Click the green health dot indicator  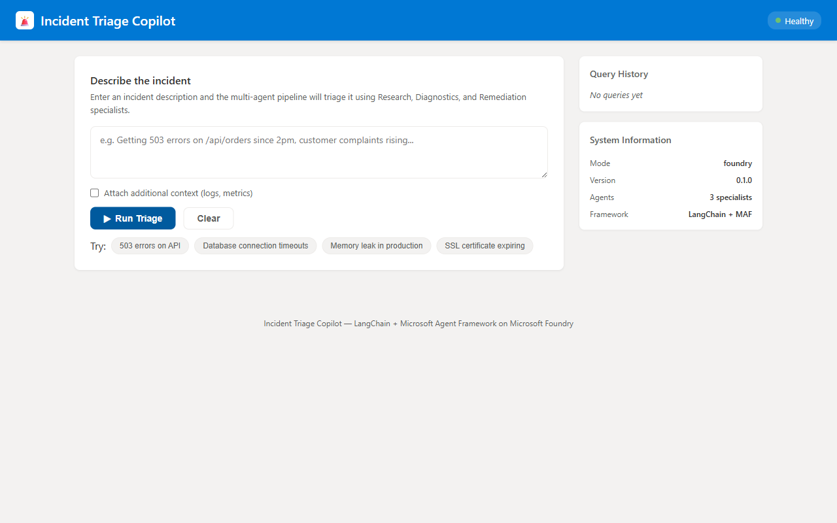[779, 20]
